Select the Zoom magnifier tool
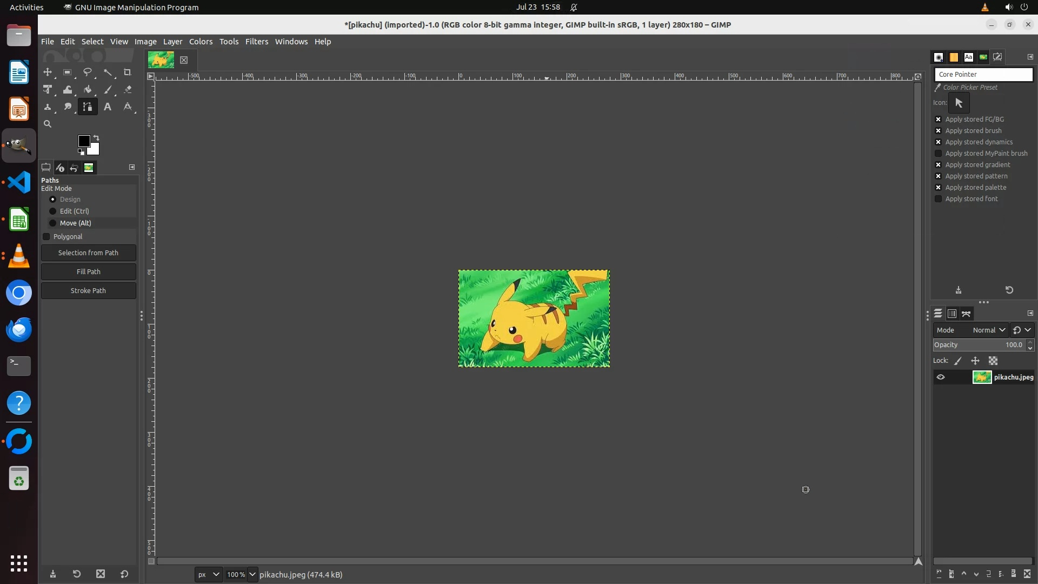The height and width of the screenshot is (584, 1038). click(x=48, y=124)
